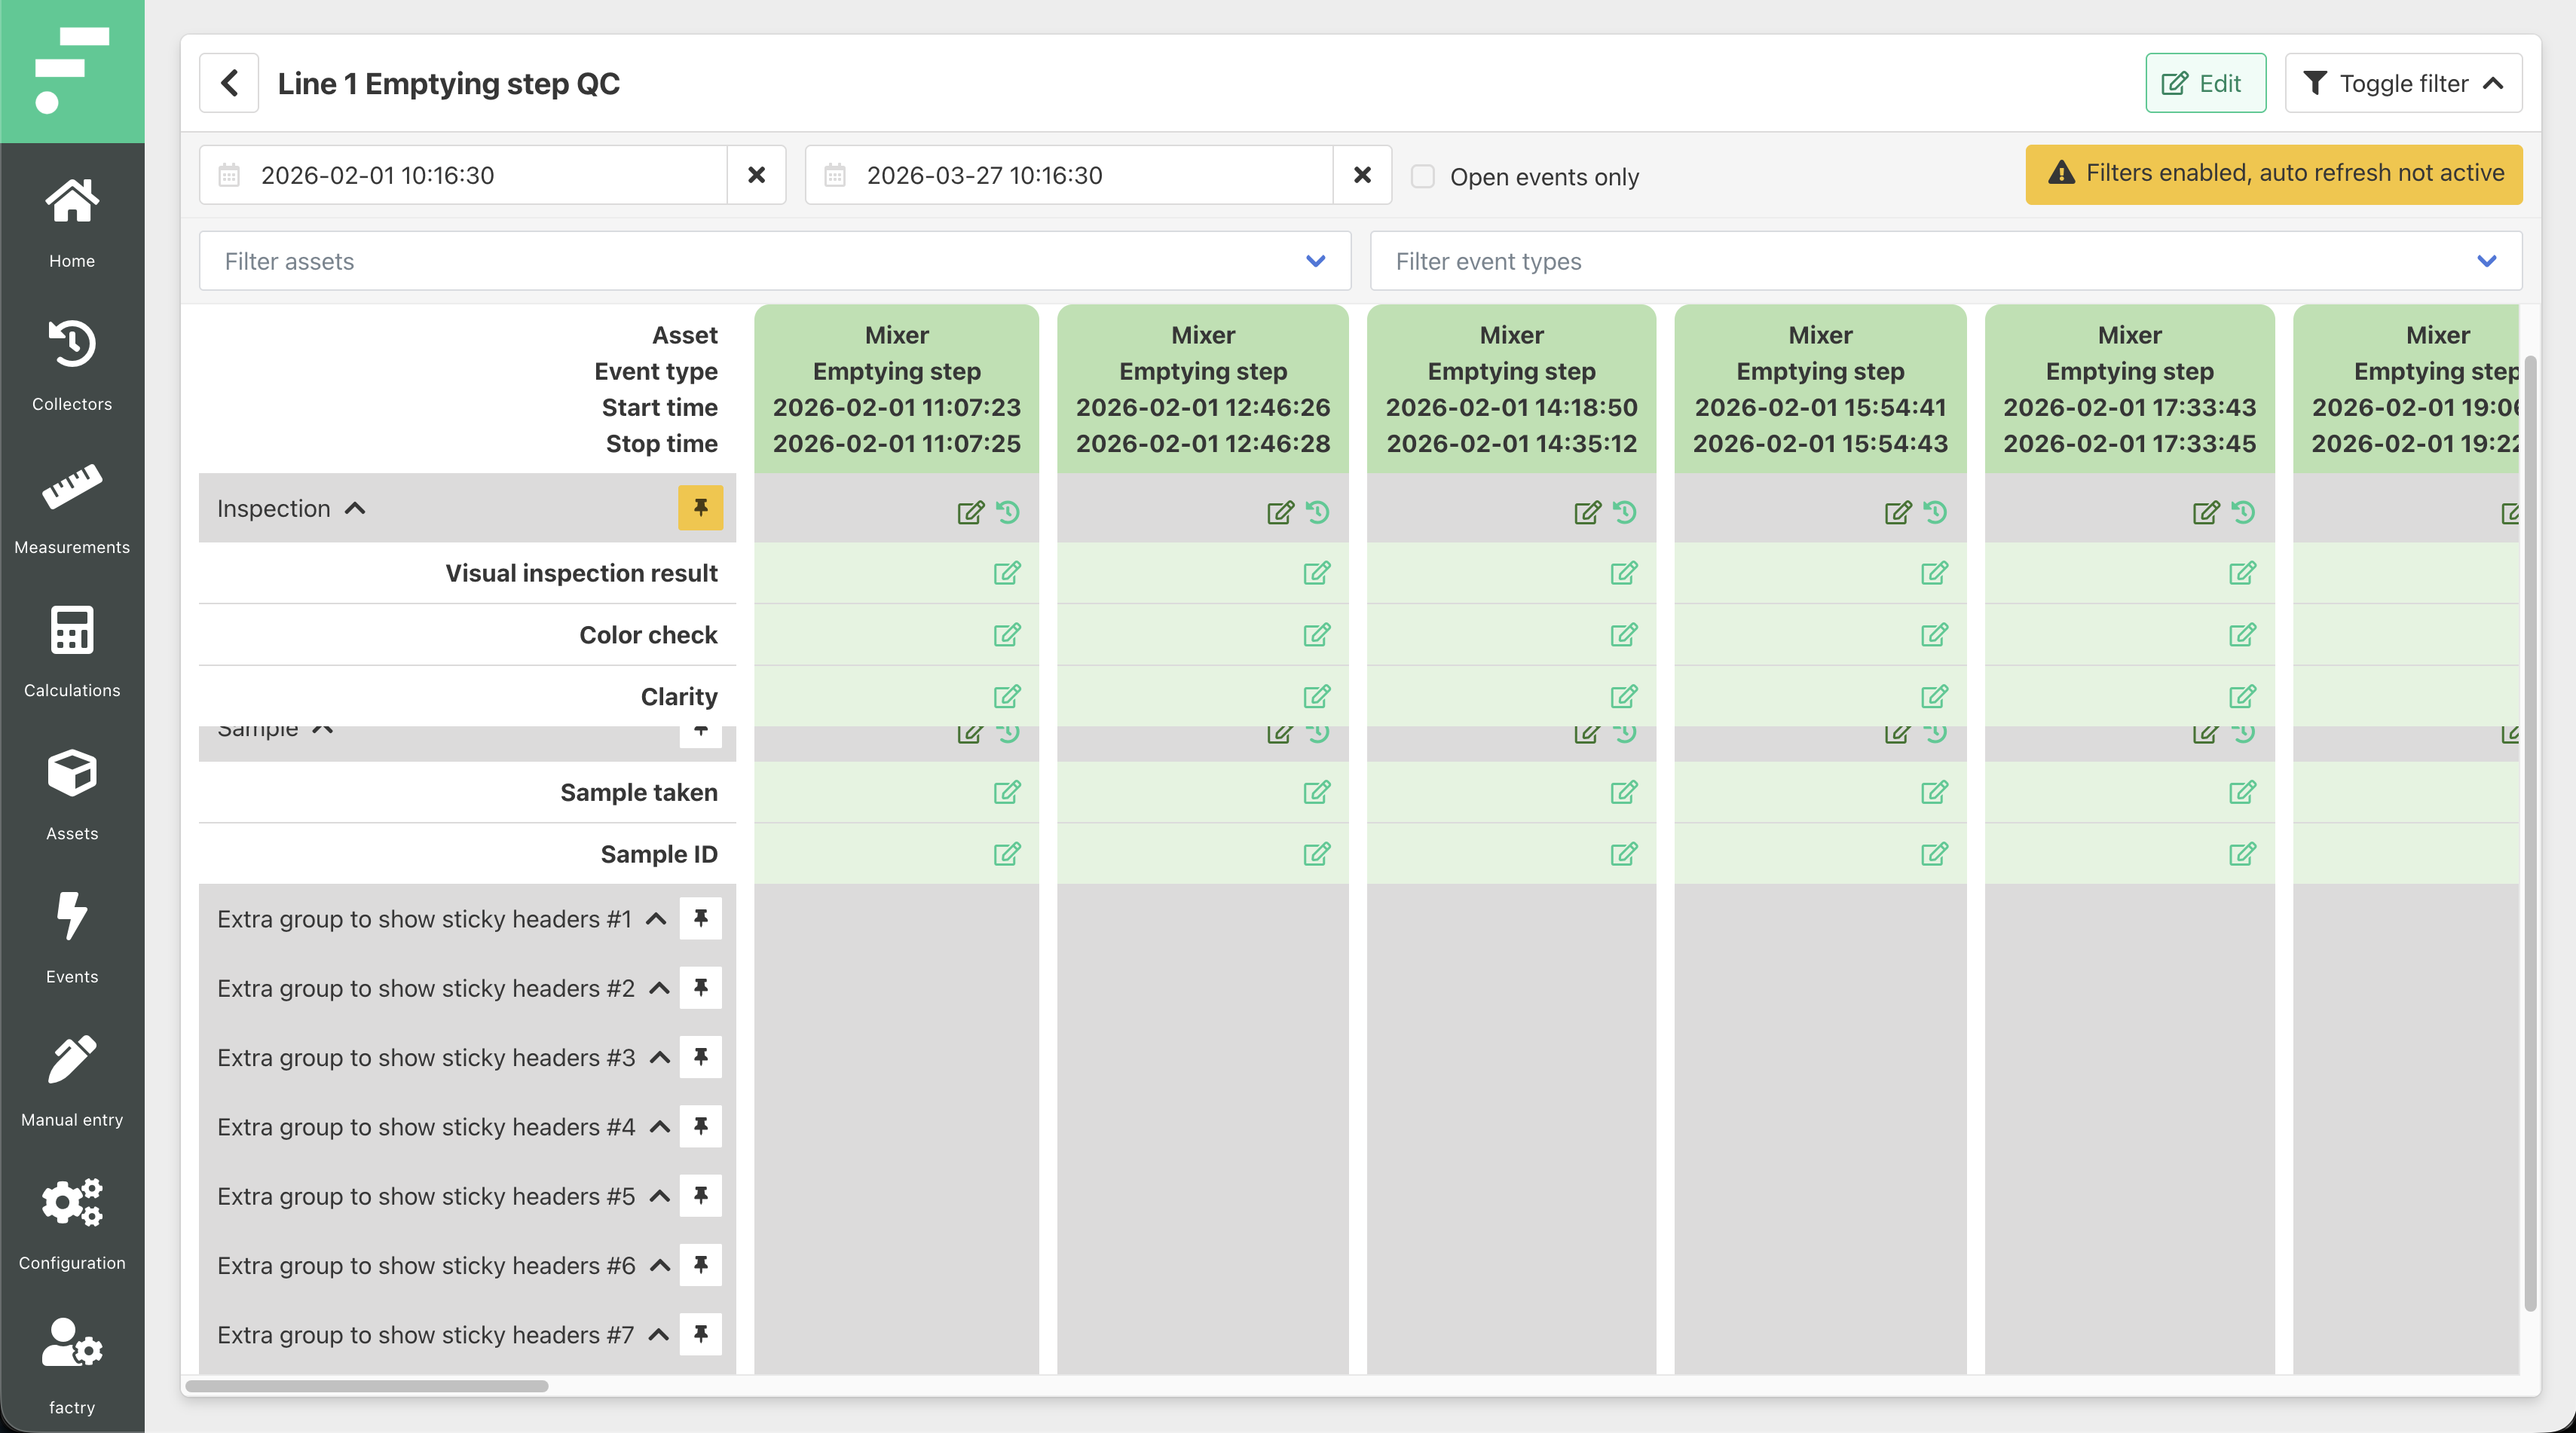Image resolution: width=2576 pixels, height=1433 pixels.
Task: Edit Color check for 12:46:26 event
Action: click(x=1316, y=635)
